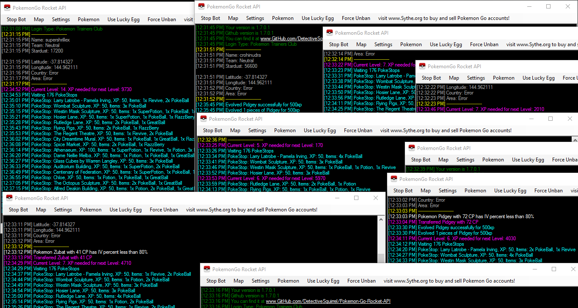
Task: Use Lucky Egg in crohinudra window
Action: 318,18
